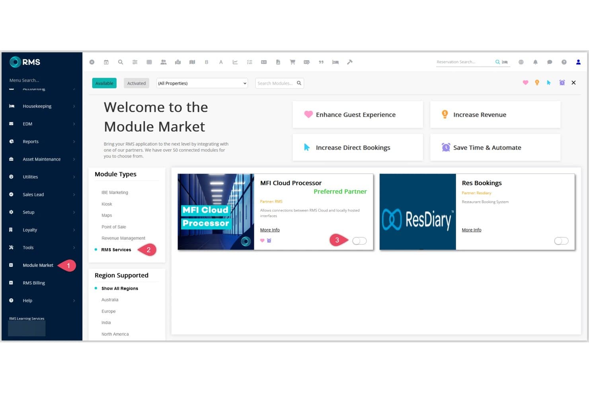Expand the Setup sidebar menu

tap(42, 212)
